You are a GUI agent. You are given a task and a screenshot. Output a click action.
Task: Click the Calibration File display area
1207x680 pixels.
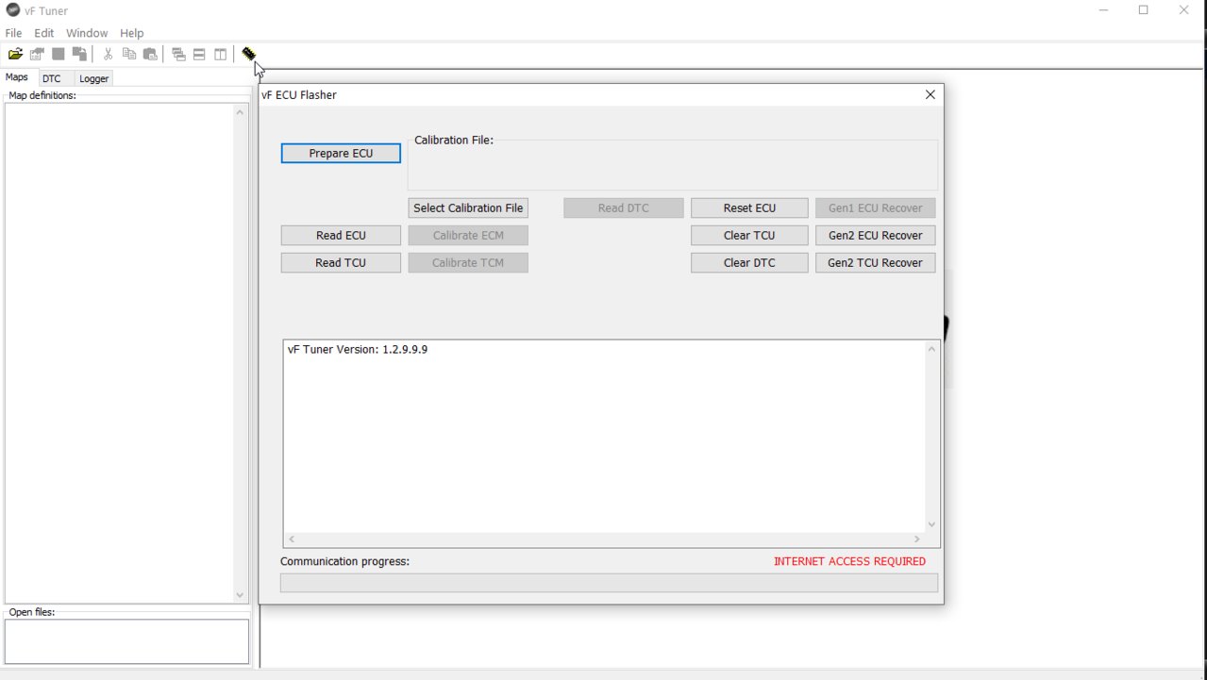point(673,165)
